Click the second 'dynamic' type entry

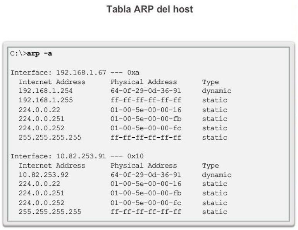[x=217, y=175]
